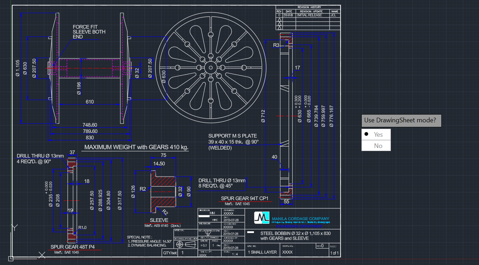
Task: Select the SPUR GEAR 48T P4 label
Action: [x=73, y=247]
